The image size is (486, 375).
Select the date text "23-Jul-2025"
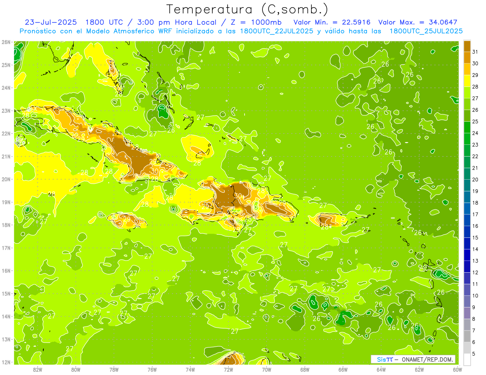[51, 22]
